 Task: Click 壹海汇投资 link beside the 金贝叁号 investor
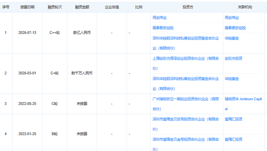[x=233, y=140]
